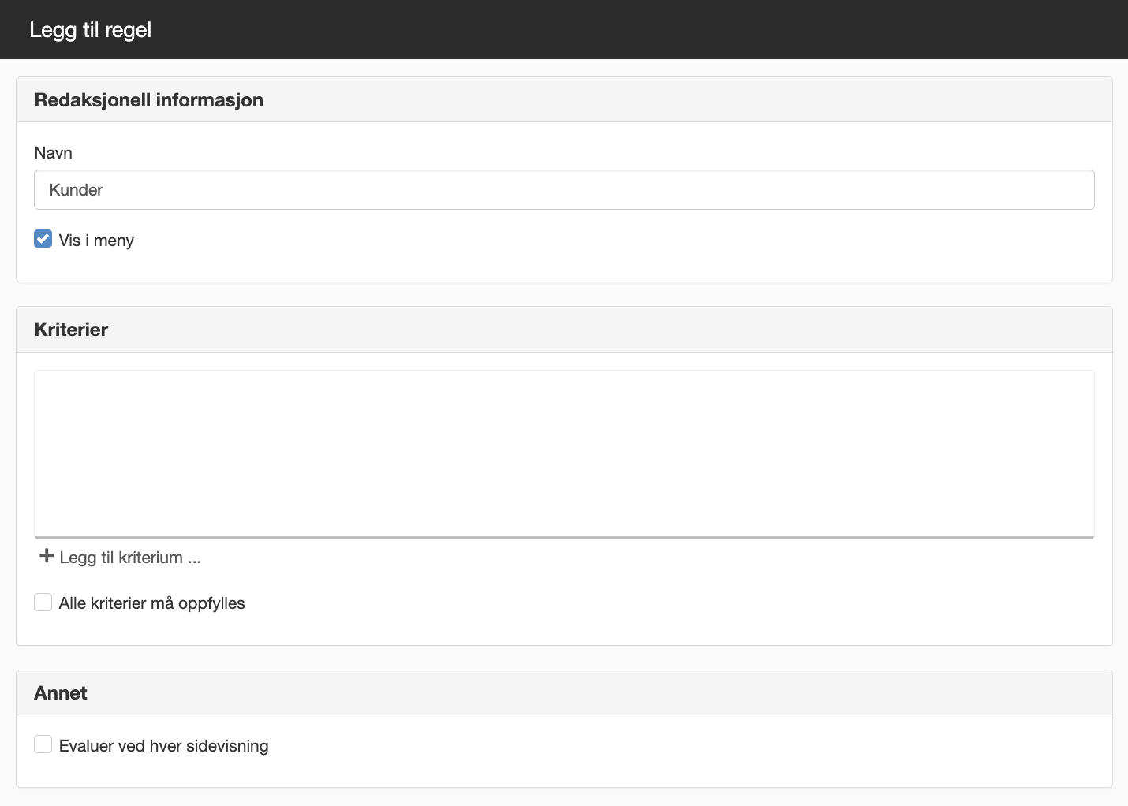Viewport: 1128px width, 806px height.
Task: Enable Alle kriterier må oppfylles checkbox
Action: coord(43,603)
